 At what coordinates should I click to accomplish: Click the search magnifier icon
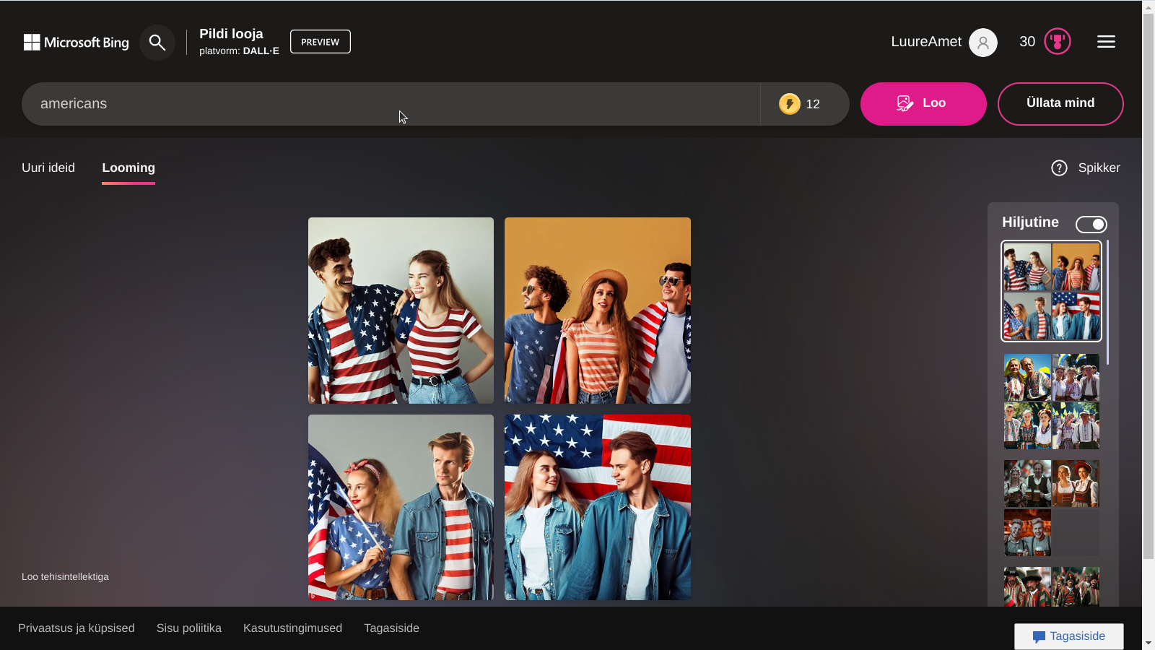(157, 43)
